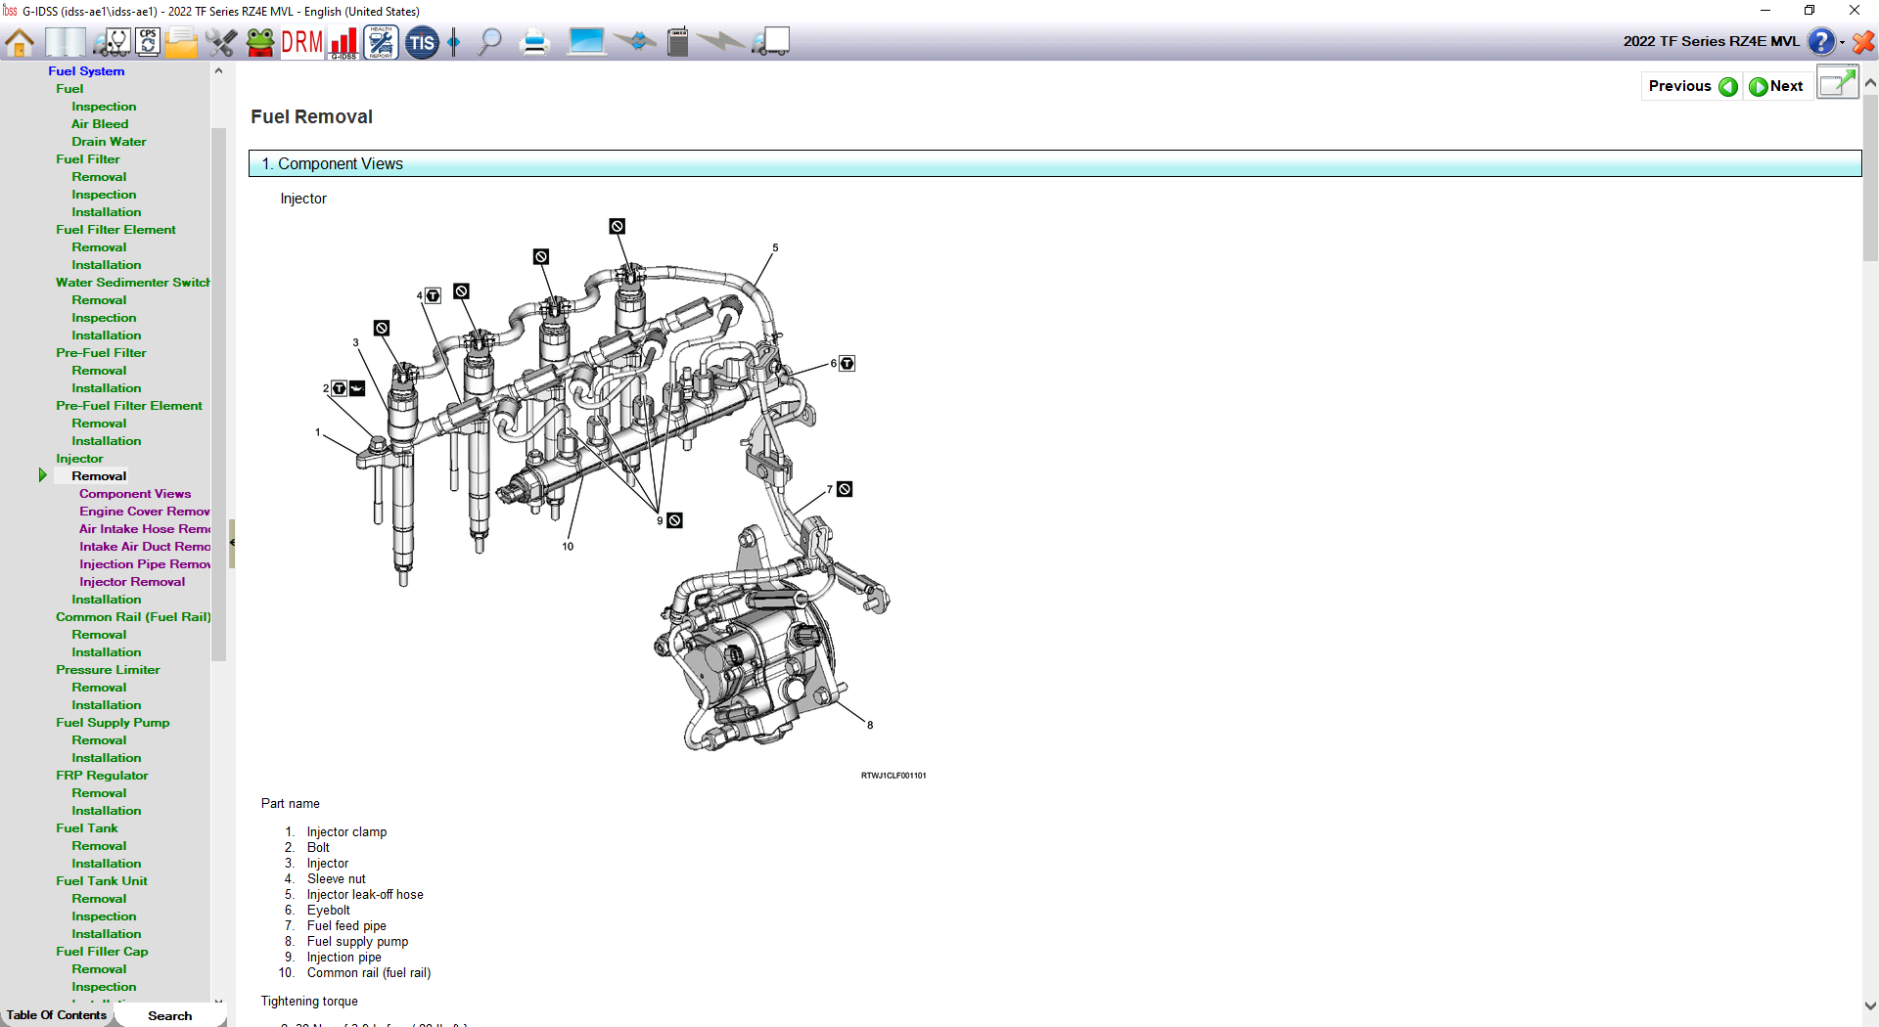
Task: Open the magnifying glass search tool
Action: (x=489, y=42)
